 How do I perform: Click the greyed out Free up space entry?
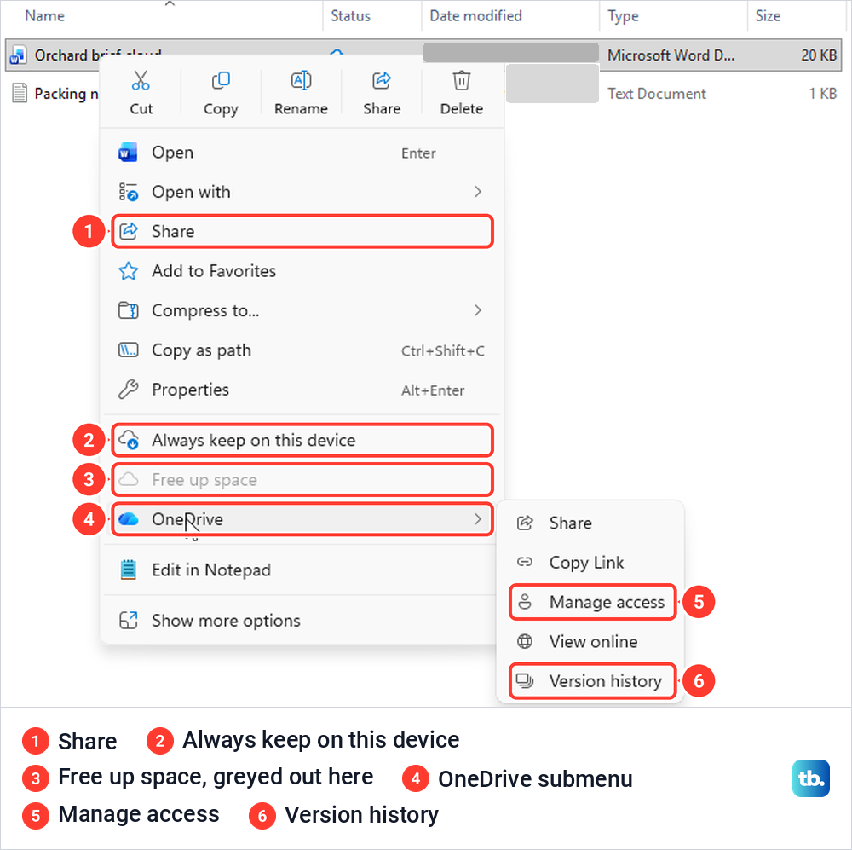(x=302, y=480)
